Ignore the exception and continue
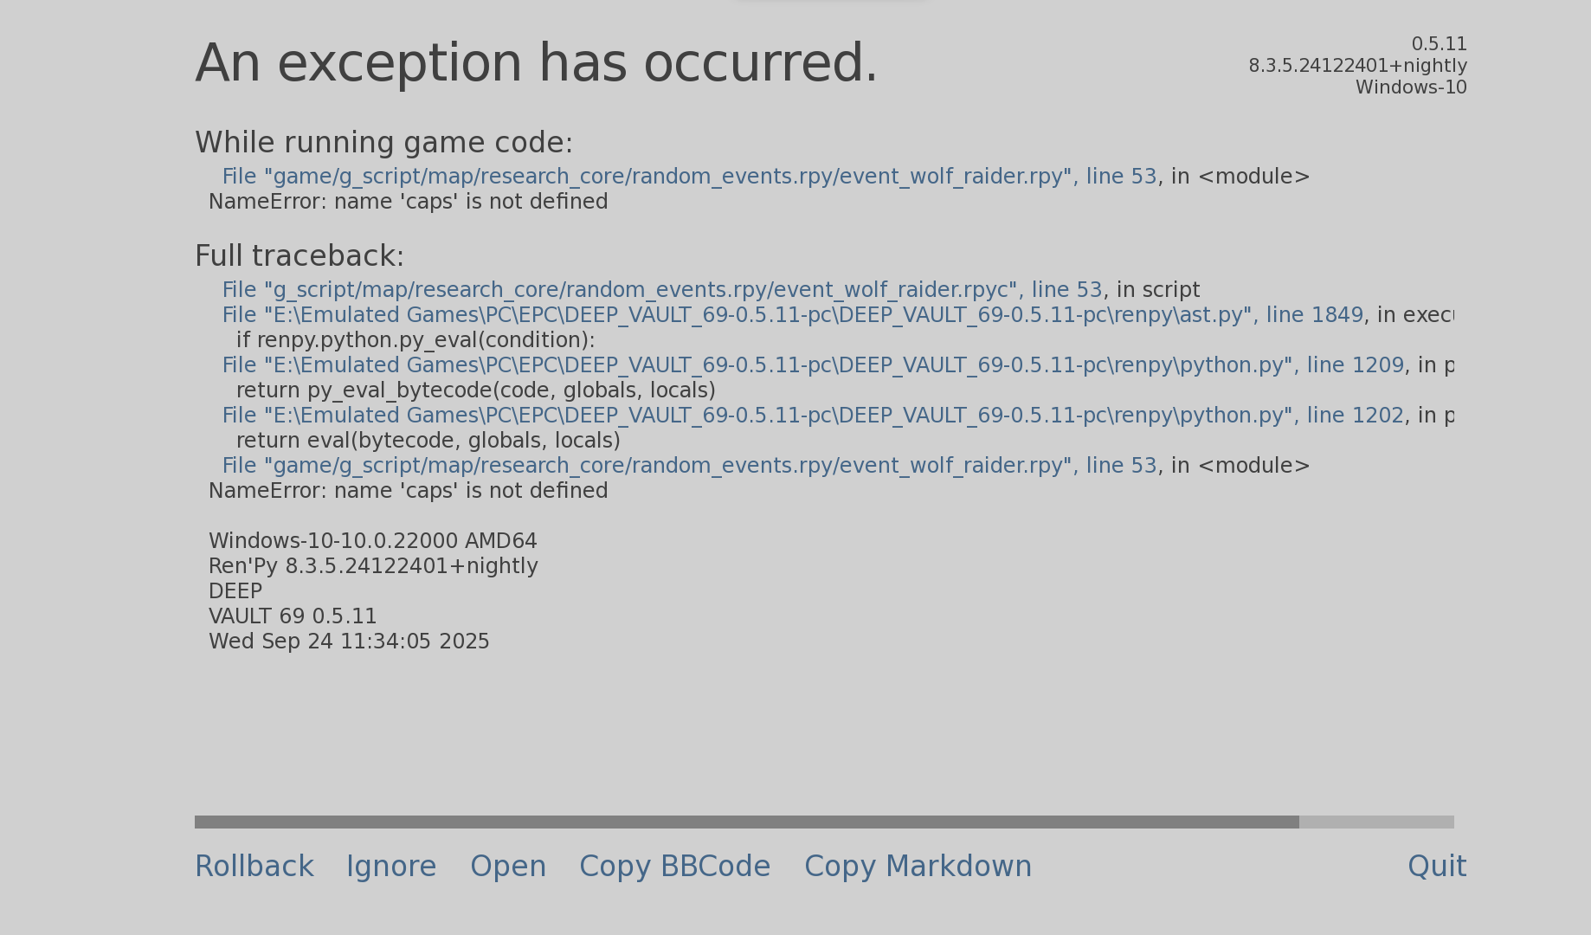Viewport: 1591px width, 935px height. (391, 867)
